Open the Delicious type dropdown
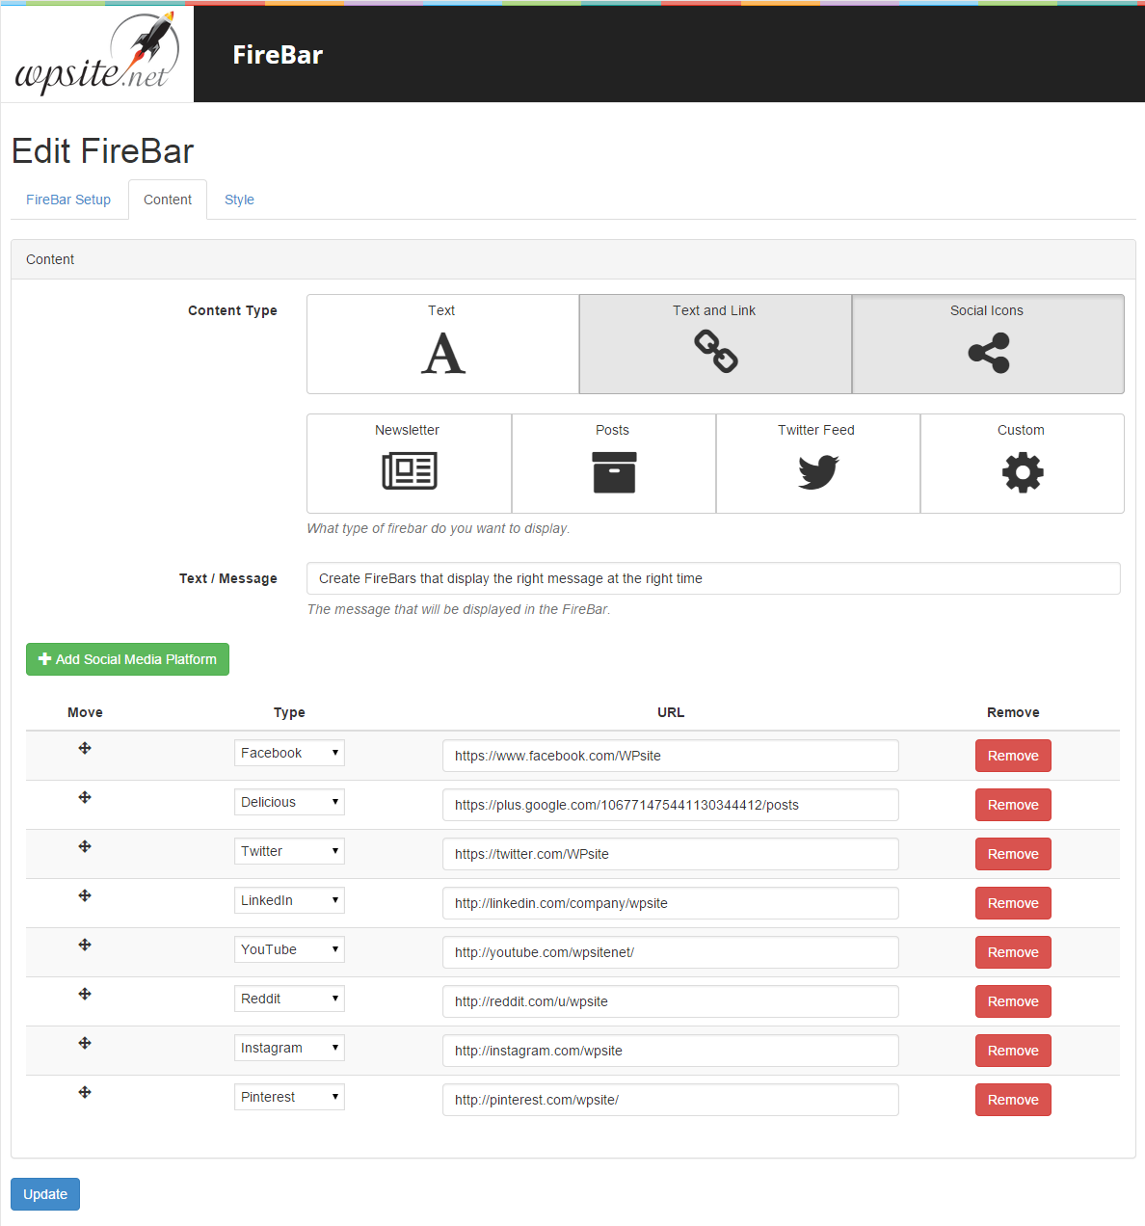 click(x=289, y=802)
